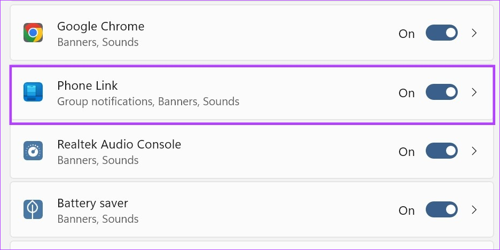Click the Realtek Audio Console icon
This screenshot has height=250, width=500.
(x=33, y=151)
